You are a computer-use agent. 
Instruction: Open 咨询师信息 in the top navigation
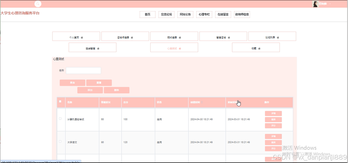coord(242,14)
